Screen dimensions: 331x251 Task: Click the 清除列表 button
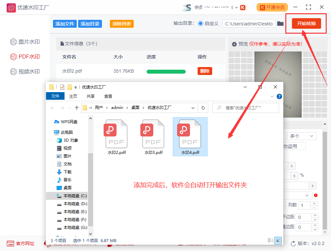point(121,24)
